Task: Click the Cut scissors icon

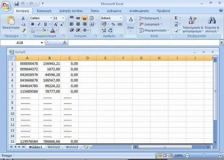Action: point(23,18)
